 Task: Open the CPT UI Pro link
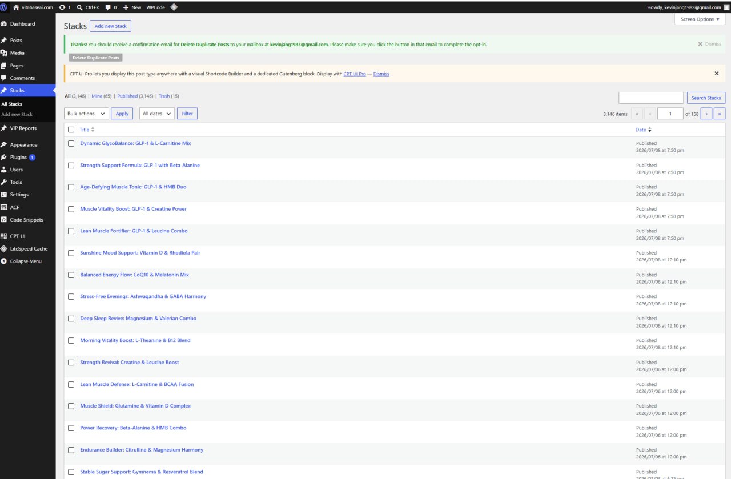[355, 74]
